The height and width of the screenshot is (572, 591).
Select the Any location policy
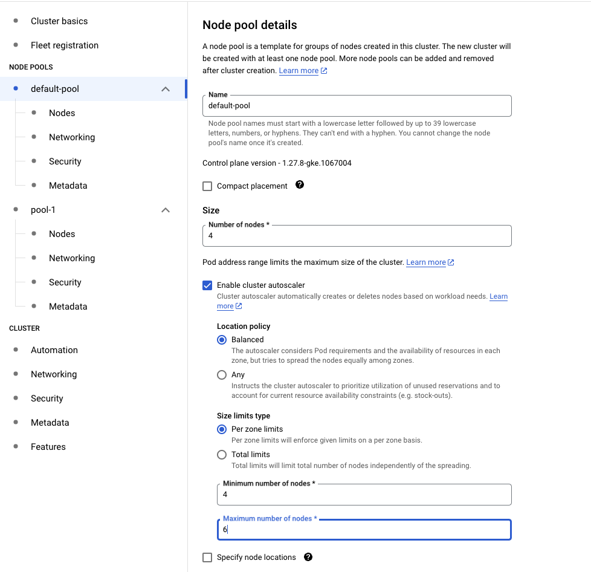click(x=222, y=375)
